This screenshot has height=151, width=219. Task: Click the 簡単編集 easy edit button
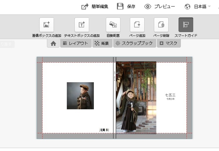click(x=95, y=7)
